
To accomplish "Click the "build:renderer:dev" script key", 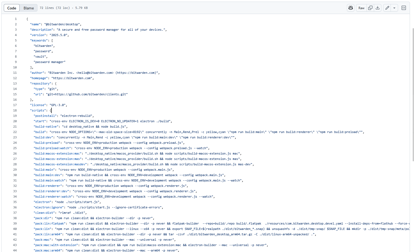I will pos(51,191).
